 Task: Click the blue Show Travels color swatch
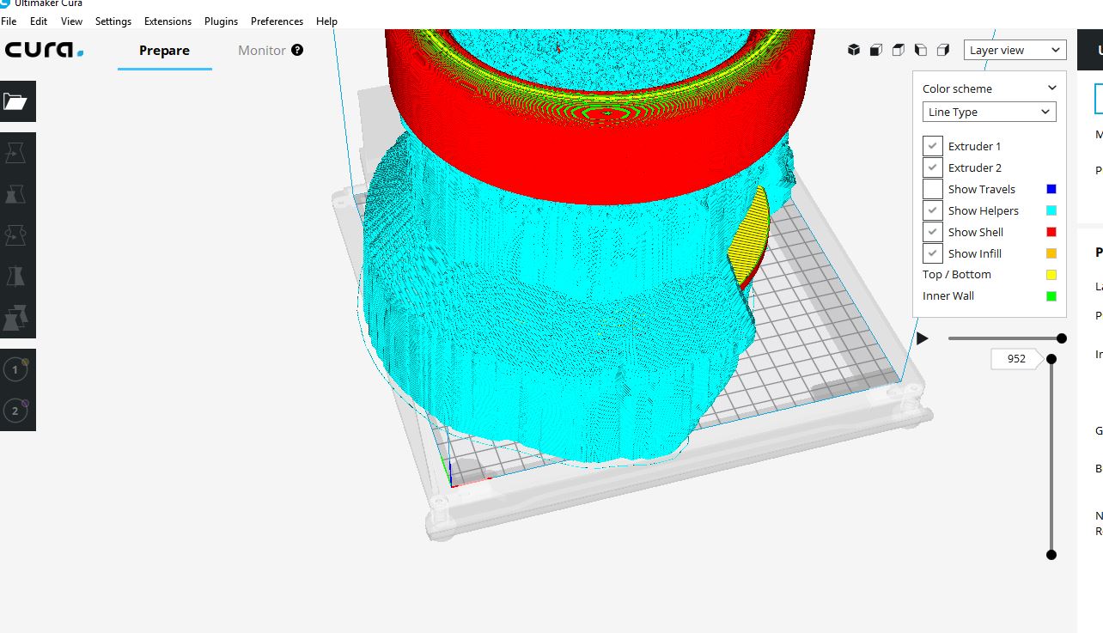[x=1051, y=189]
